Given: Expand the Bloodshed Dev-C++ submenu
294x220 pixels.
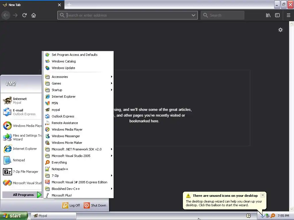Looking at the screenshot, I should point(78,189).
